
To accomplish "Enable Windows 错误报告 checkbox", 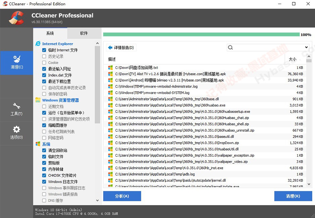I will point(44,194).
